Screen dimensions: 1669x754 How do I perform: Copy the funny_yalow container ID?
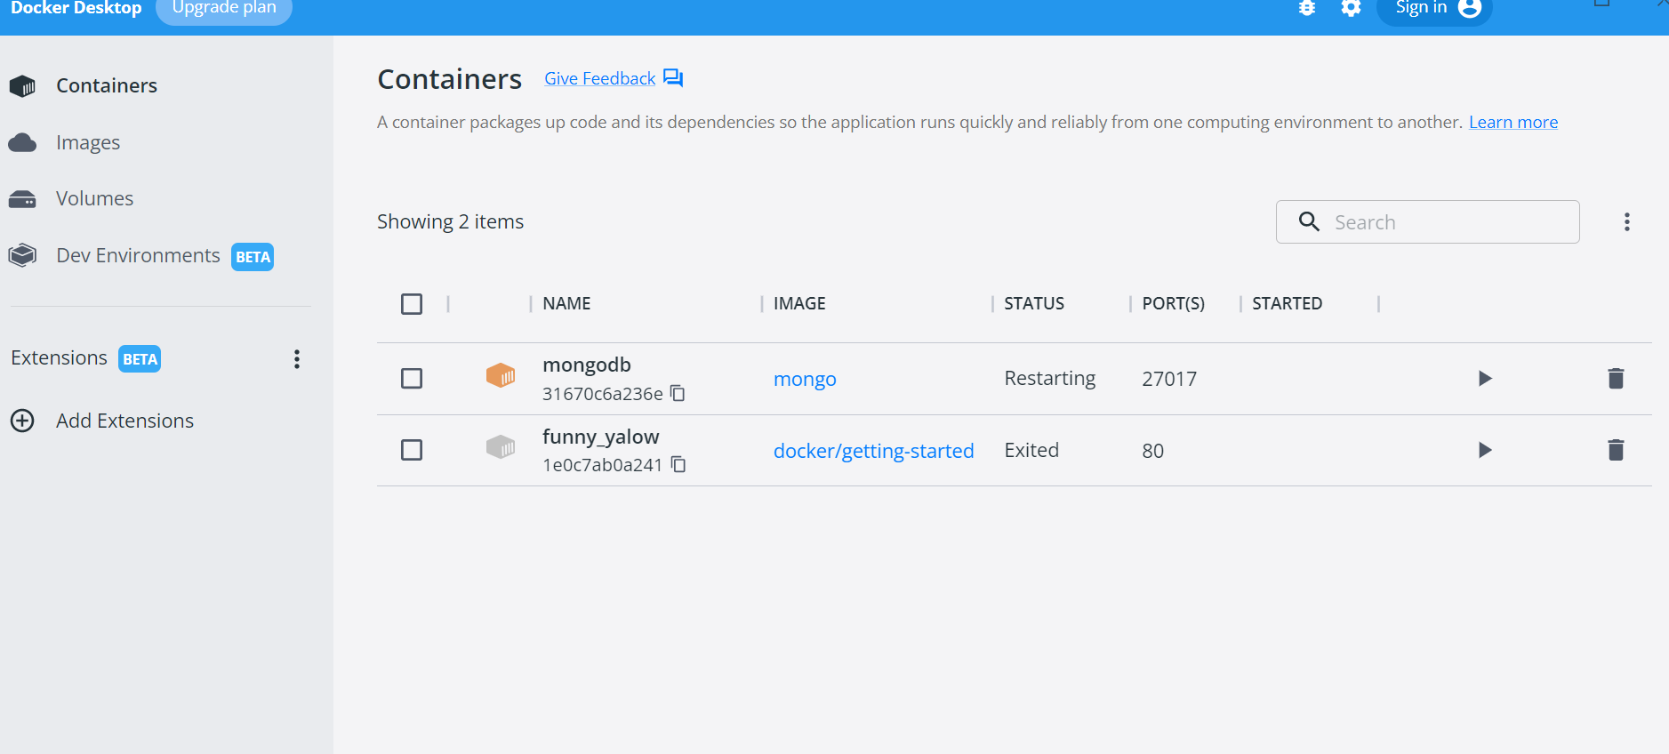click(678, 464)
